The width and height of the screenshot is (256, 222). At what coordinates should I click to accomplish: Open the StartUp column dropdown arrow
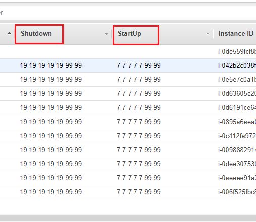[x=208, y=34]
